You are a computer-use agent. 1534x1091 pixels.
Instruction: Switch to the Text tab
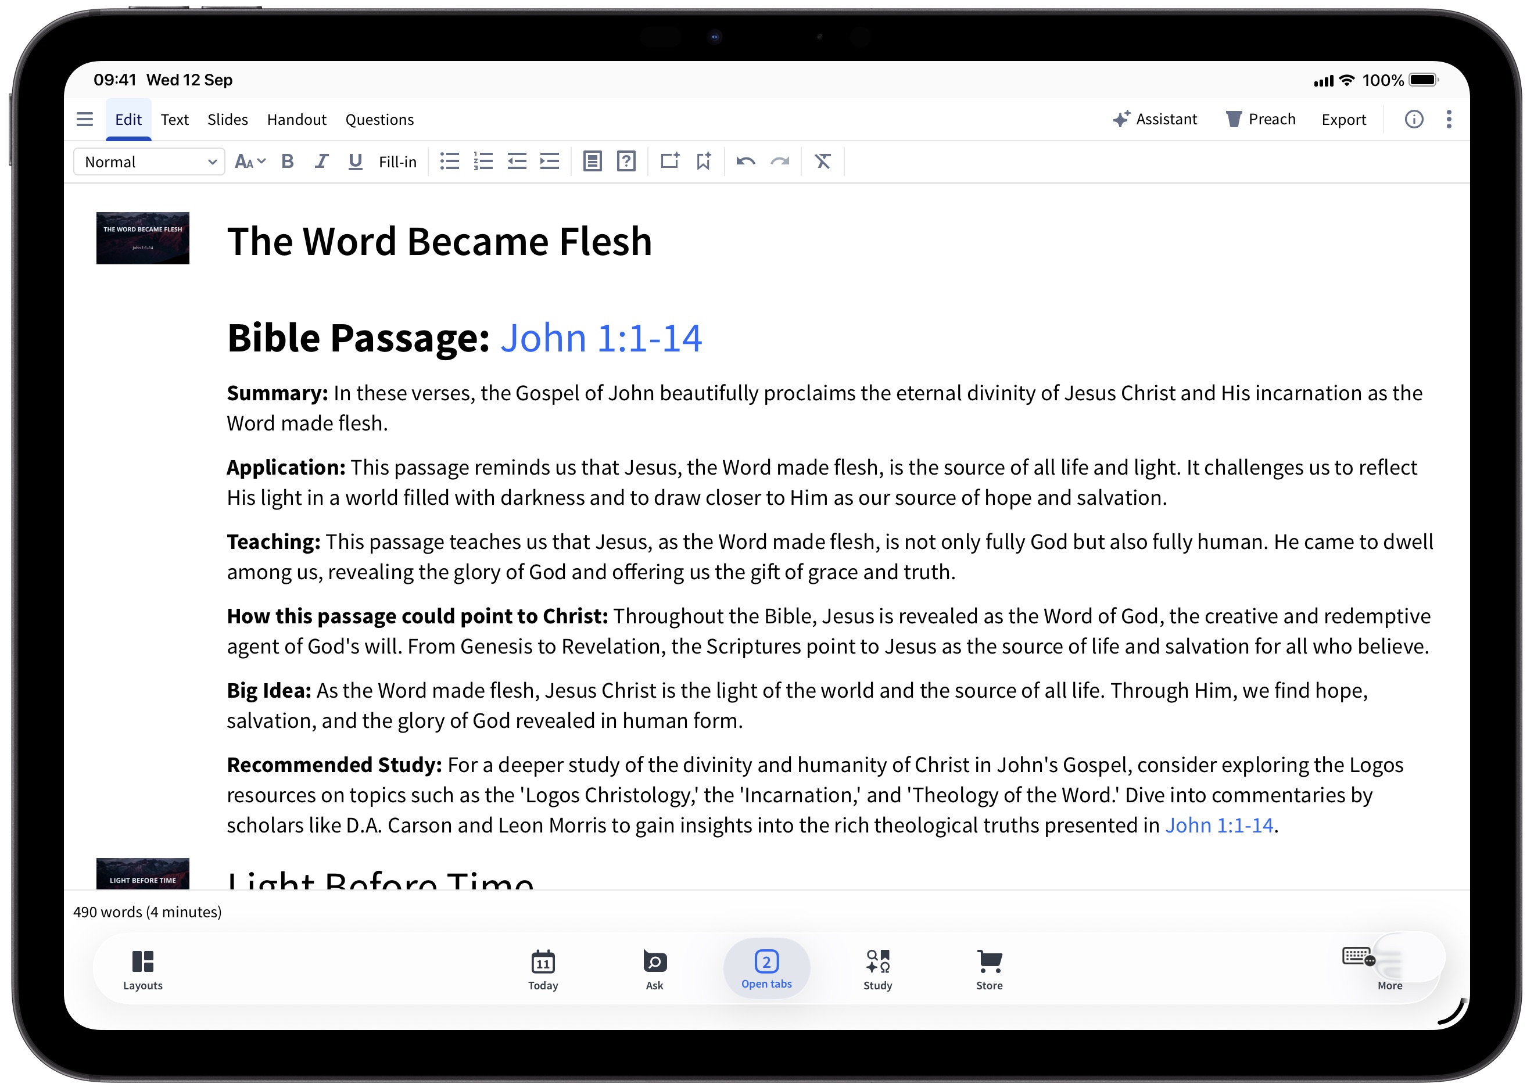coord(175,120)
